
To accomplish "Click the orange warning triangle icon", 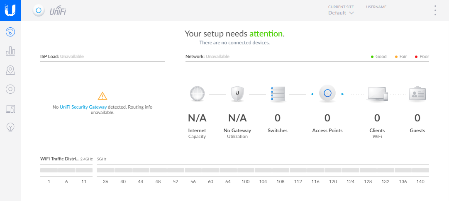I will pyautogui.click(x=102, y=96).
